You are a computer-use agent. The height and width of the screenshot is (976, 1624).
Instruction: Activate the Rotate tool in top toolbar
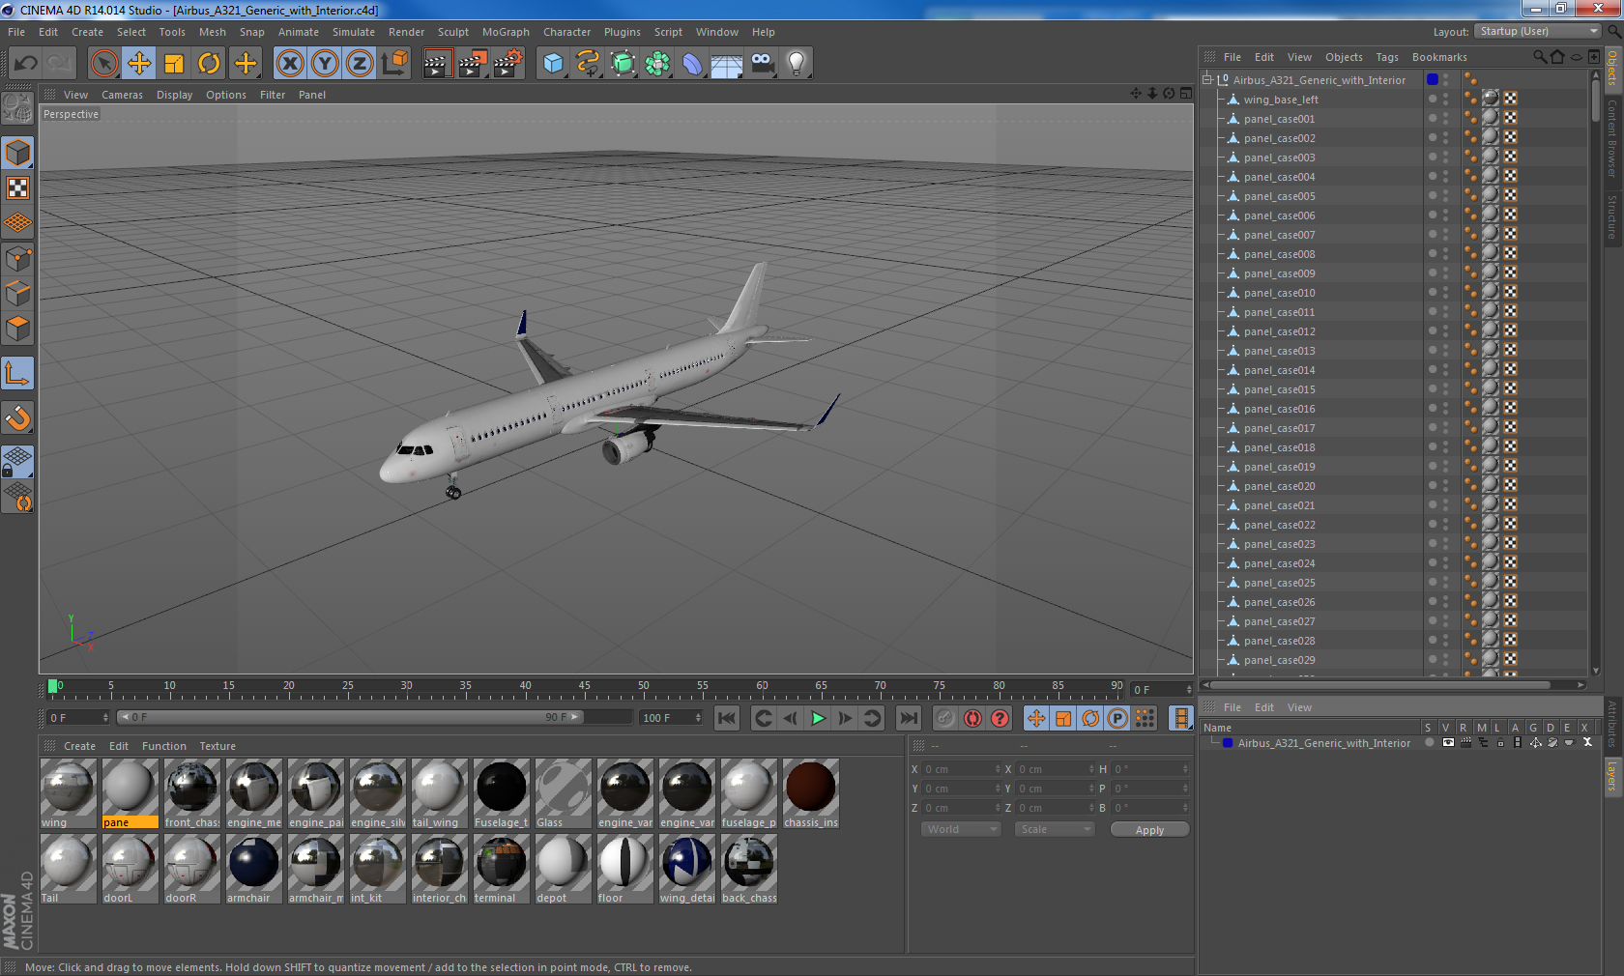209,64
